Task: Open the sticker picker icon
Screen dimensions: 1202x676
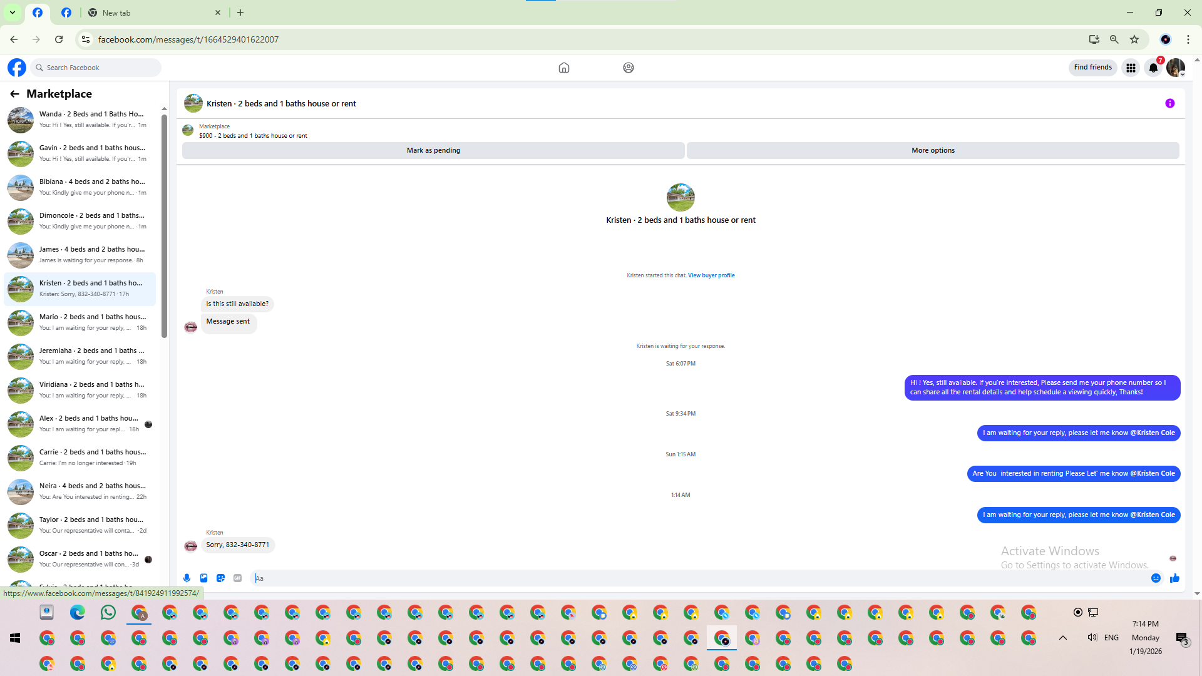Action: tap(220, 578)
